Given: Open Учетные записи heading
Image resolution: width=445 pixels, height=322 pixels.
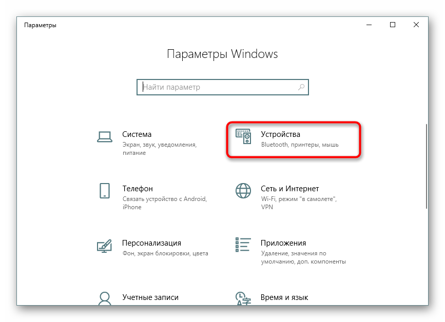Looking at the screenshot, I should [x=150, y=297].
